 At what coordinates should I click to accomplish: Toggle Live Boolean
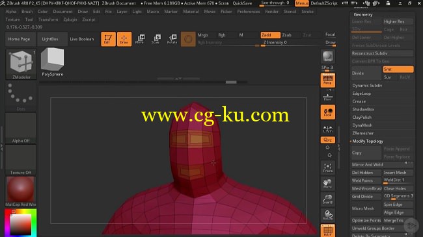click(x=82, y=39)
